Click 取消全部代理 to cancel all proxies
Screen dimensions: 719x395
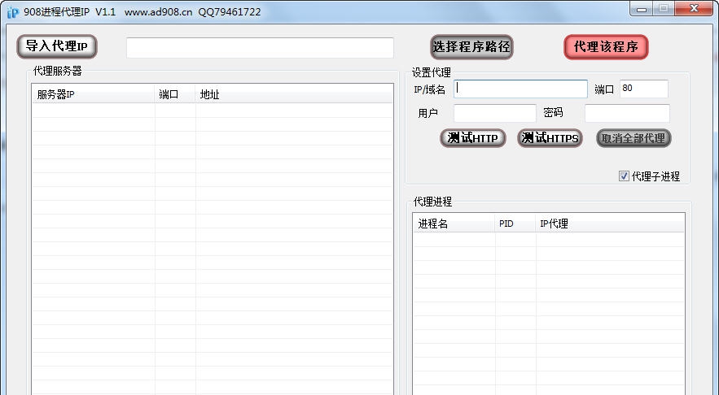[x=634, y=138]
